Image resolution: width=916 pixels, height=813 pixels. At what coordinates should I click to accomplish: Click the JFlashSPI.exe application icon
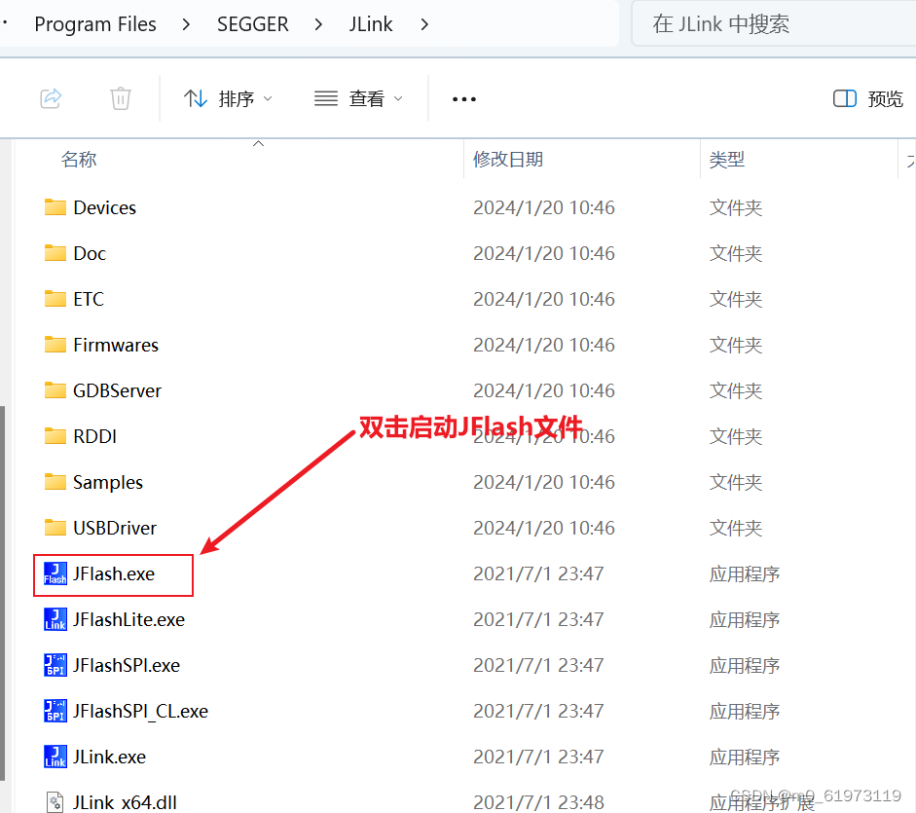[55, 665]
